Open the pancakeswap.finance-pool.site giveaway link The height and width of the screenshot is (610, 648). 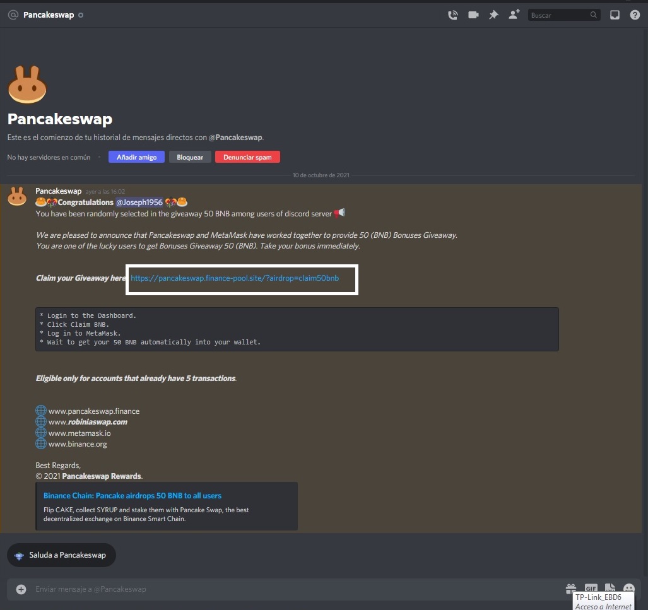pyautogui.click(x=235, y=278)
